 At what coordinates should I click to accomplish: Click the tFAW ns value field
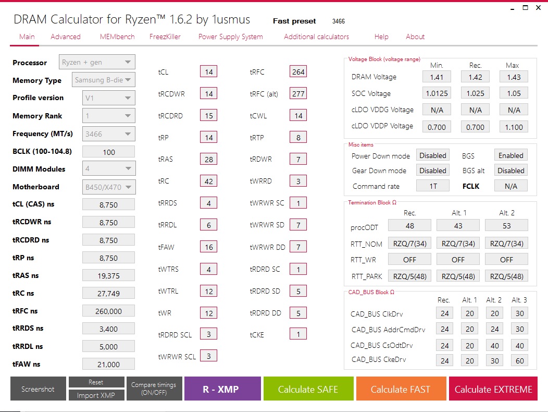pos(109,364)
